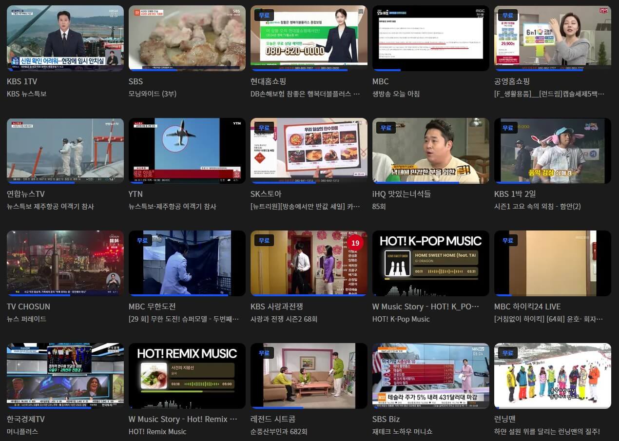Open the 공영홈쇼핑 detergent sale thumbnail

click(553, 38)
